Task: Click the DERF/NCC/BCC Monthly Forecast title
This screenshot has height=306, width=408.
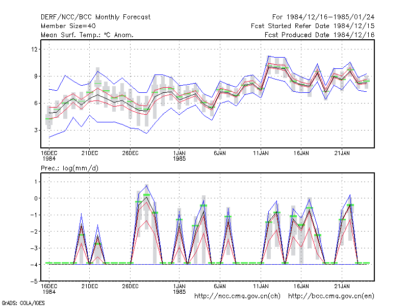Action: pos(95,17)
